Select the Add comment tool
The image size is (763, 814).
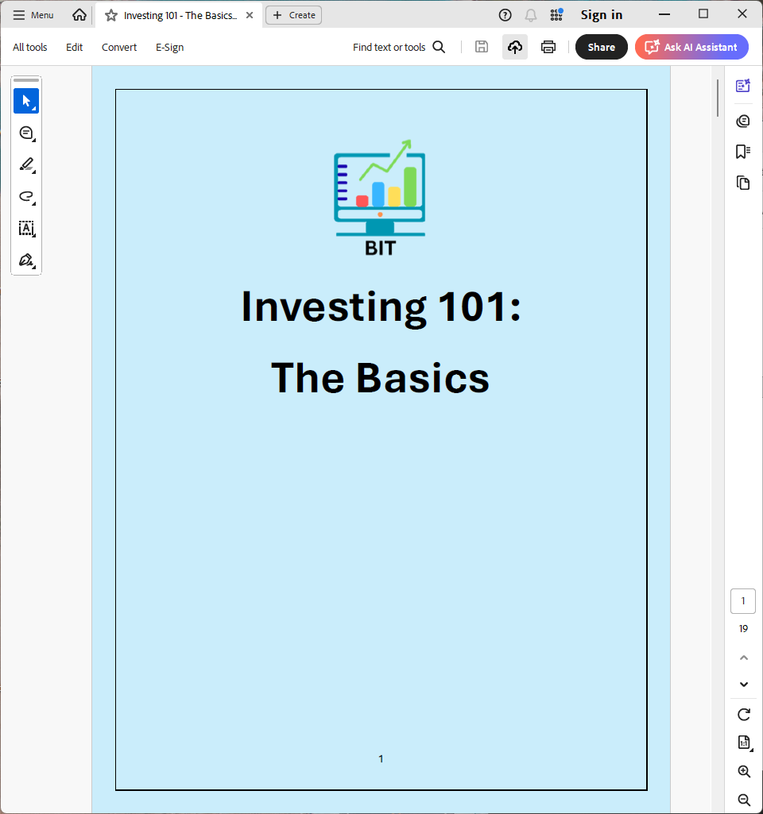click(26, 133)
